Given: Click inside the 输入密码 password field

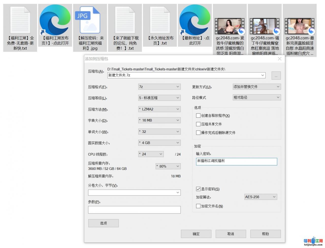Looking at the screenshot, I should (236, 162).
